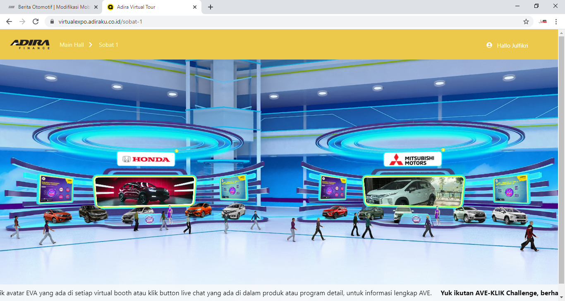Click the Sobat 1 breadcrumb link
The height and width of the screenshot is (301, 565).
[x=108, y=45]
